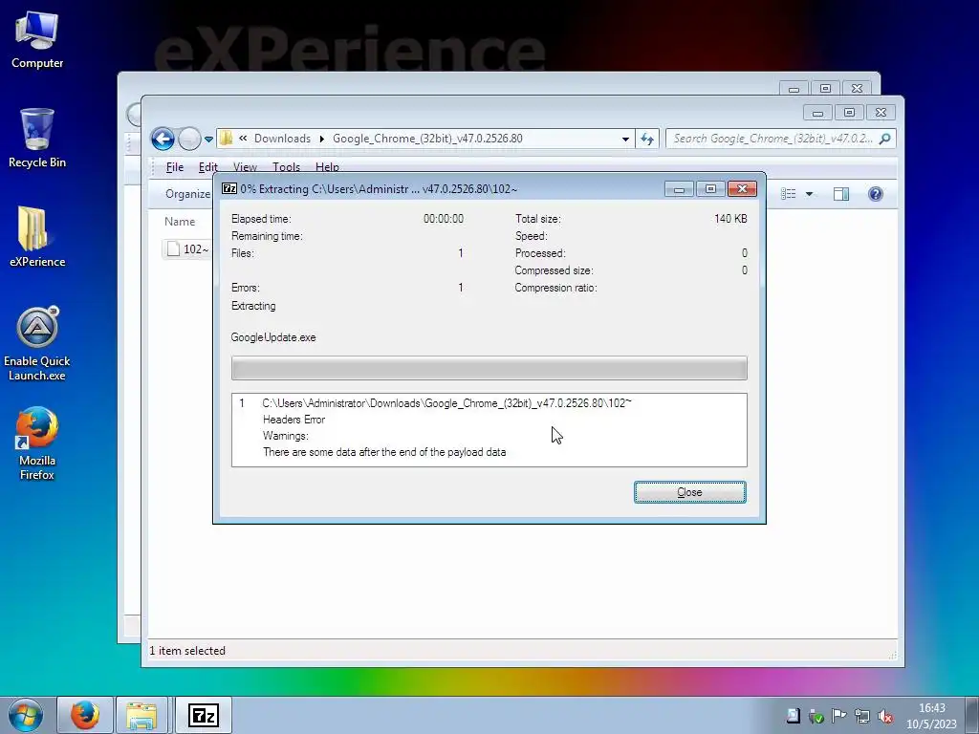Open Action Center flag tray icon
This screenshot has height=734, width=979.
[838, 716]
